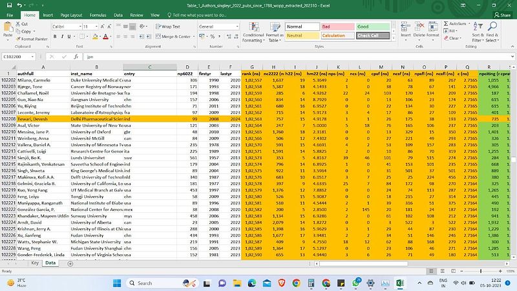This screenshot has width=517, height=291.
Task: Toggle middle vertical alignment
Action: click(125, 27)
